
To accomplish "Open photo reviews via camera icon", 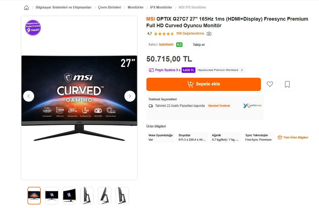I will (209, 34).
